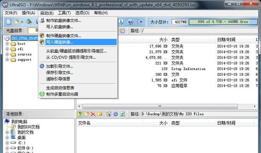Image resolution: width=261 pixels, height=153 pixels.
Task: Click the scrollbar right arrow in file list
Action: [255, 106]
